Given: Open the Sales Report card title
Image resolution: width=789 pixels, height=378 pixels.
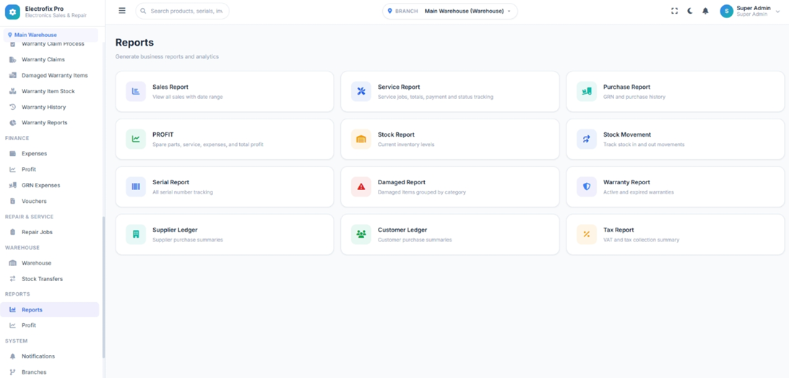Looking at the screenshot, I should click(x=171, y=87).
